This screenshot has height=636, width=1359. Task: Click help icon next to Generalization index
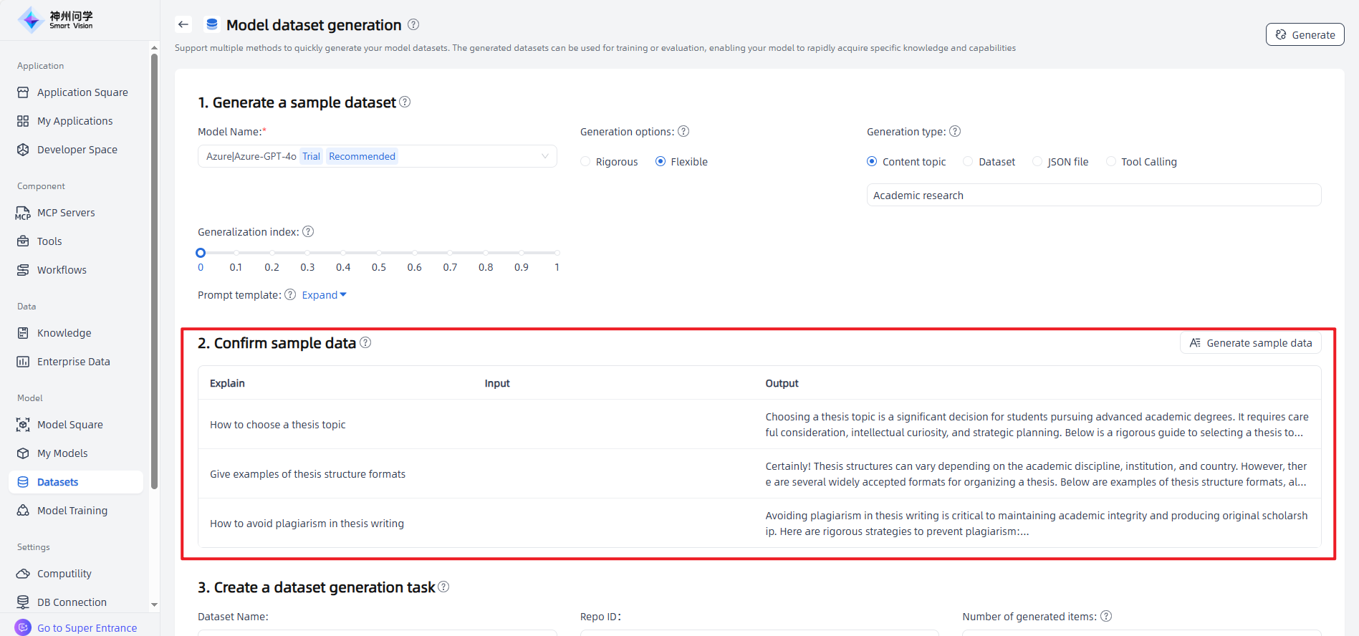tap(308, 231)
